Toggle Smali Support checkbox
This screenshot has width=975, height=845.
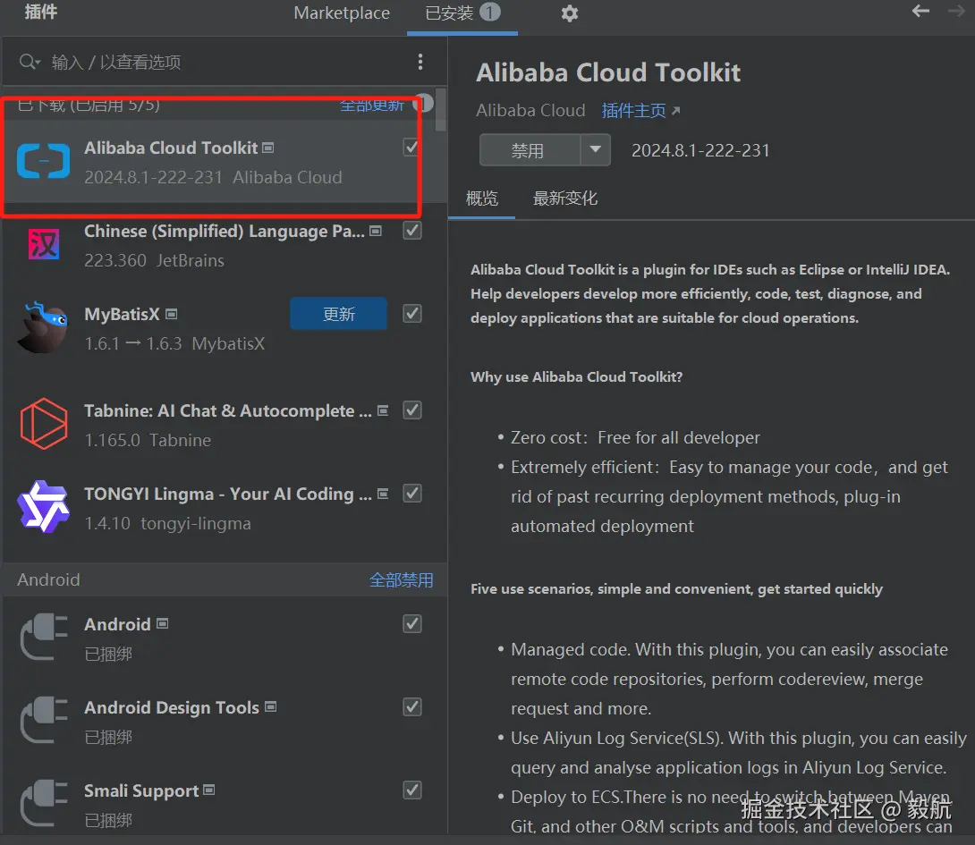(x=412, y=790)
